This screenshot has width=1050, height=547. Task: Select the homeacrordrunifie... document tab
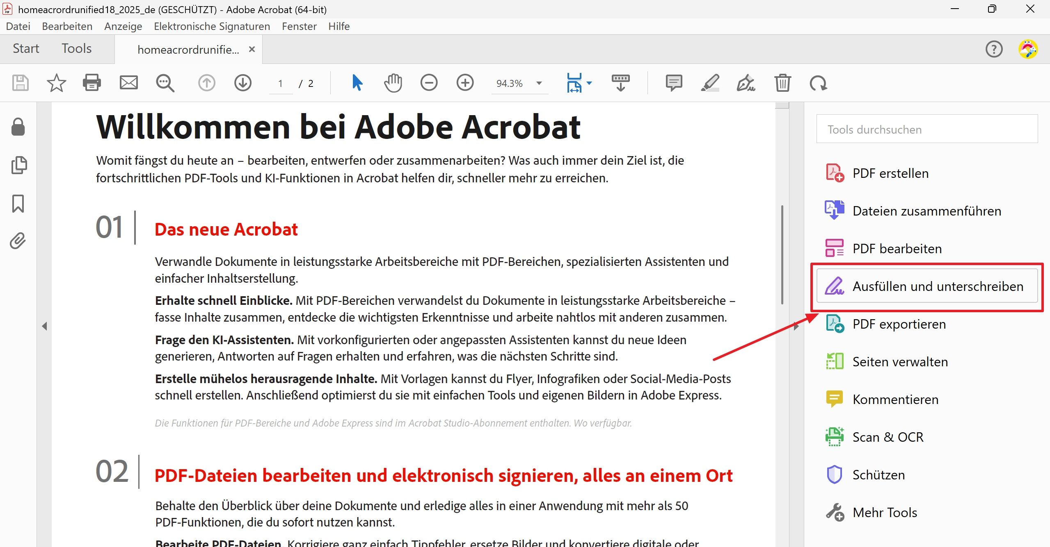click(x=188, y=50)
